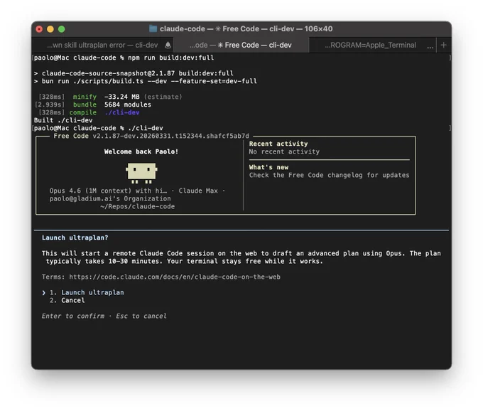This screenshot has height=411, width=483.
Task: Select the 'Free Code — cli-dev' tab
Action: (241, 45)
